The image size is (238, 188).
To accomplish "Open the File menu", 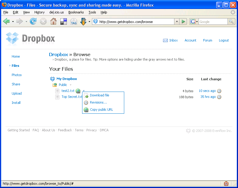I will 6,12.
